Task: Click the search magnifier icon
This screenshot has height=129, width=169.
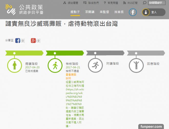Action: pos(145,3)
